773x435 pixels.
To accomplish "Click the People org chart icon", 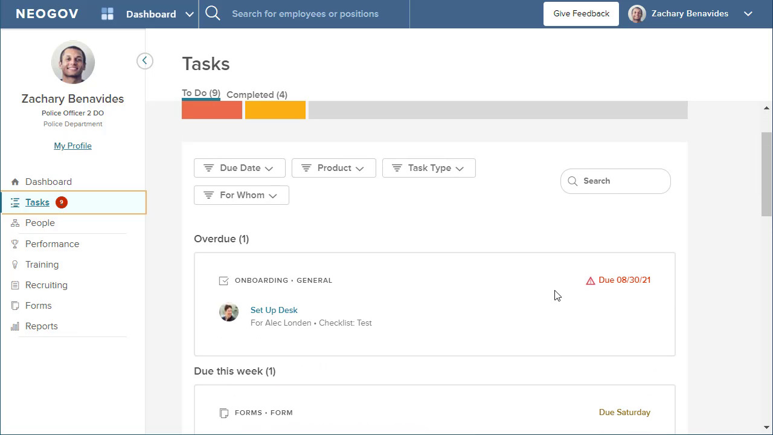I will (15, 223).
